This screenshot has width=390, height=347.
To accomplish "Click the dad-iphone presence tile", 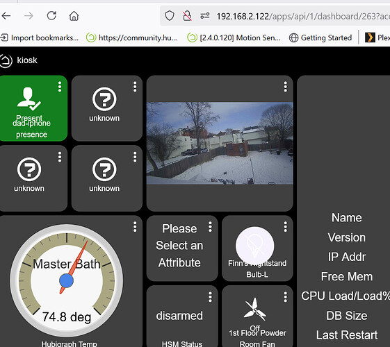I will click(x=33, y=108).
